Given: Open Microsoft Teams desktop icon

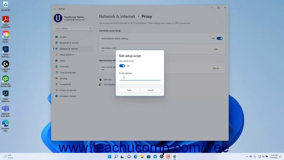Looking at the screenshot, I should click(6, 111).
